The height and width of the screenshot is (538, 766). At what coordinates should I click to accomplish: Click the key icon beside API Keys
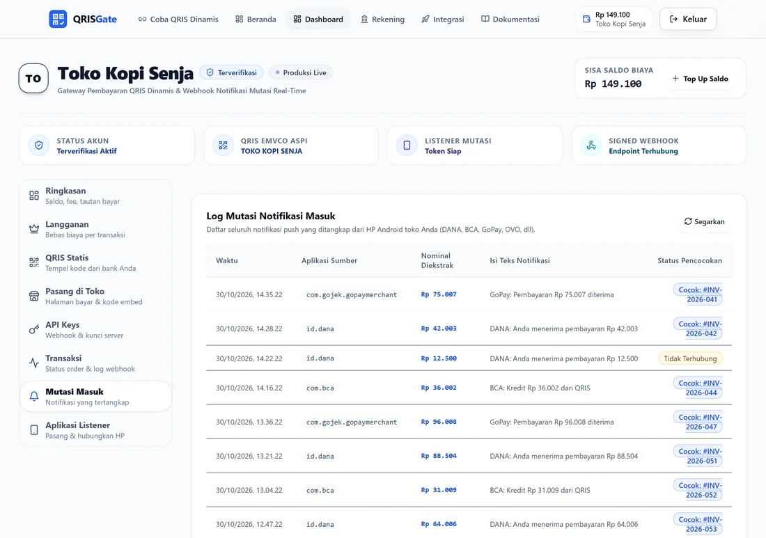point(33,329)
